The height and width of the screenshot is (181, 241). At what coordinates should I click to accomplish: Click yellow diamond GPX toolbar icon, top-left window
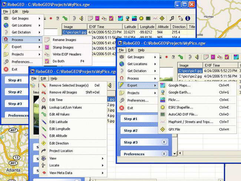[x=162, y=19]
